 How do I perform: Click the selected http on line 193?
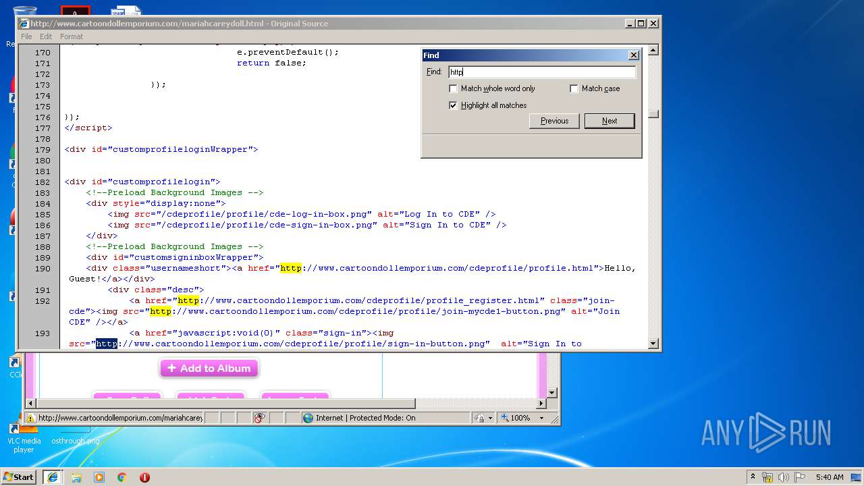pyautogui.click(x=107, y=344)
